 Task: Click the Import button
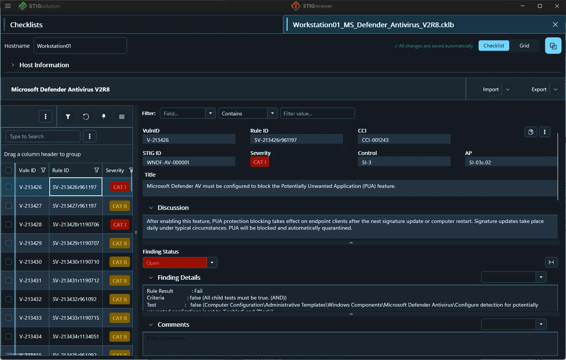491,90
